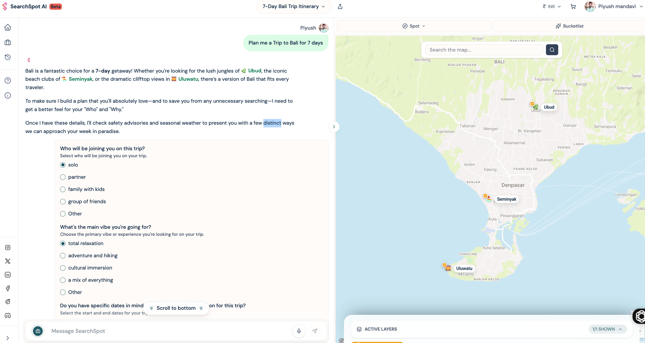Screen dimensions: 645x343
Task: Click the microphone voice input icon
Action: pos(299,331)
